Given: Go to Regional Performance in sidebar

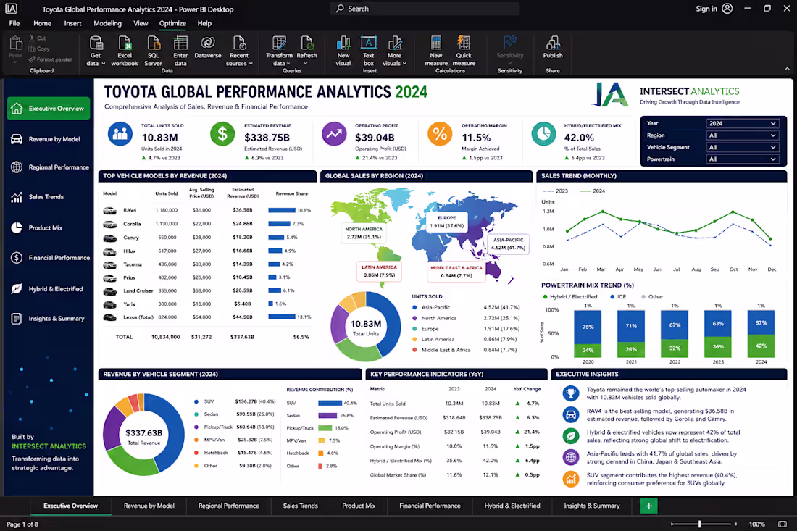Looking at the screenshot, I should pos(49,167).
